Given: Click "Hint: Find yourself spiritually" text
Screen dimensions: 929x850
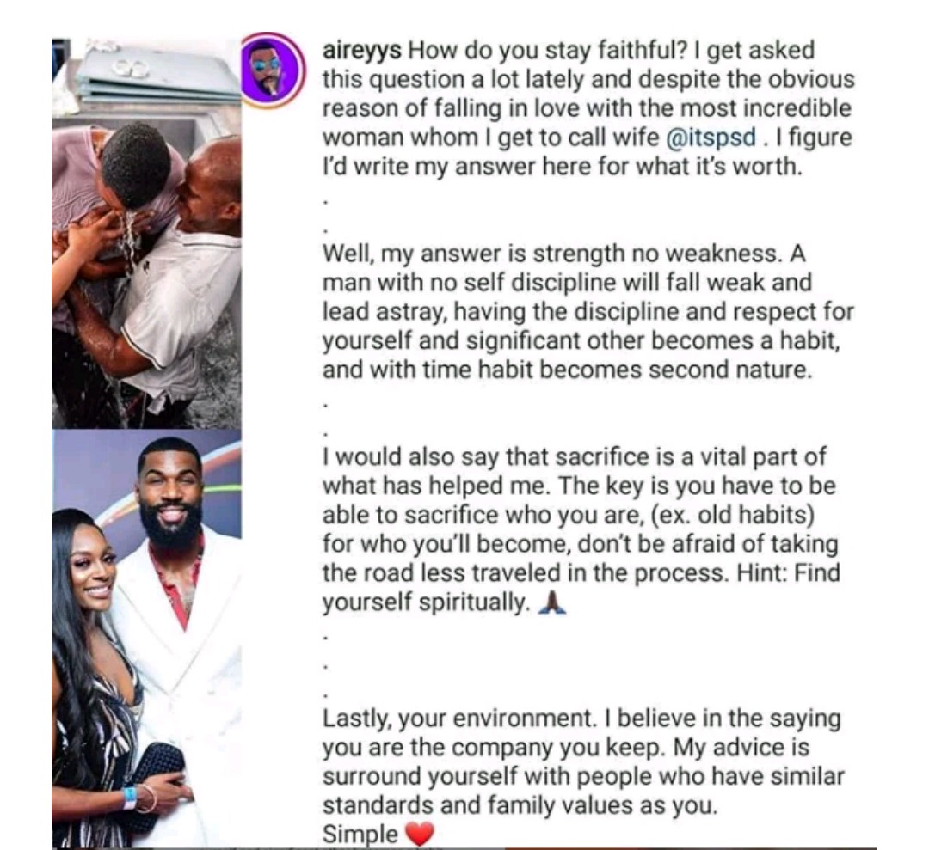Looking at the screenshot, I should point(581,588).
